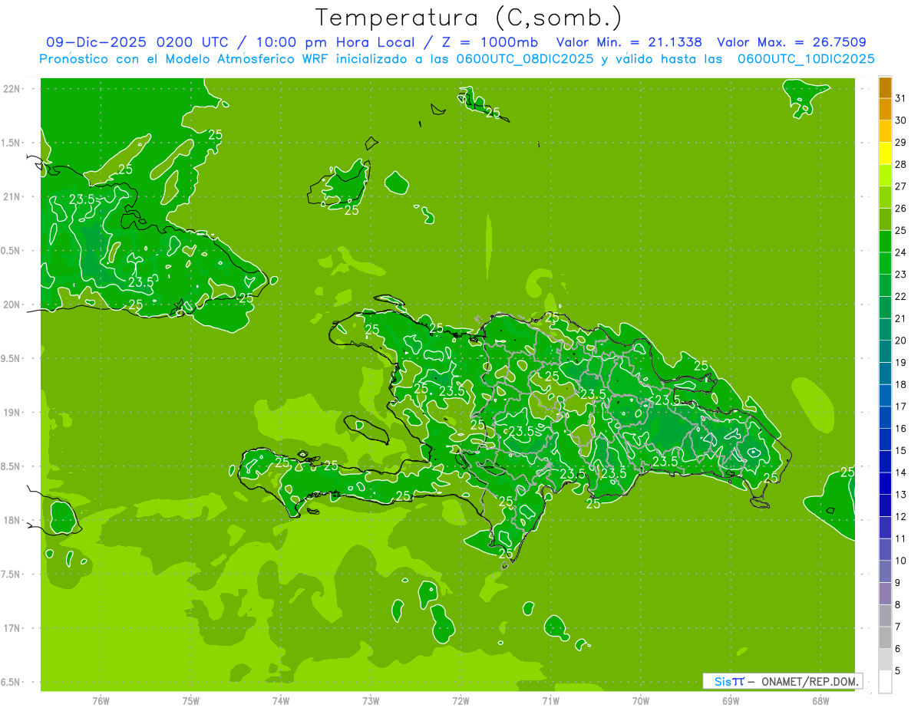Click the color scale label 11
Screen dimensions: 921x711
[x=901, y=538]
